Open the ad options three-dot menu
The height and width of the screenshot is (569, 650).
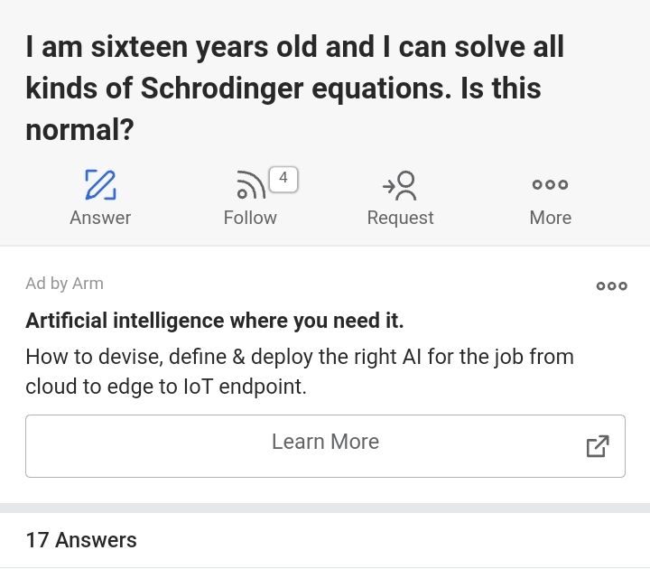(611, 286)
